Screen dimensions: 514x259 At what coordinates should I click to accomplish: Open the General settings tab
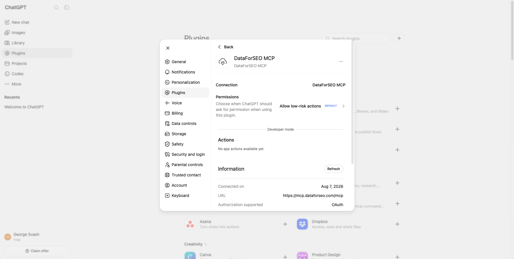pos(185,62)
